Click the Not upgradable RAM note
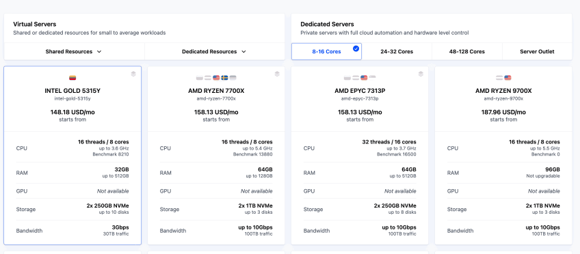The height and width of the screenshot is (254, 580). 543,176
